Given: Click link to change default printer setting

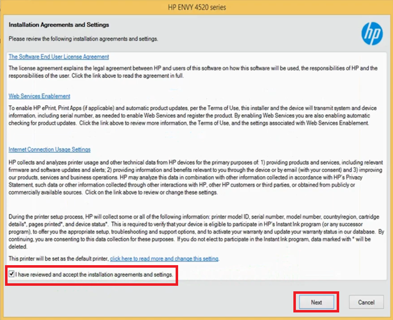Looking at the screenshot, I should click(x=164, y=258).
